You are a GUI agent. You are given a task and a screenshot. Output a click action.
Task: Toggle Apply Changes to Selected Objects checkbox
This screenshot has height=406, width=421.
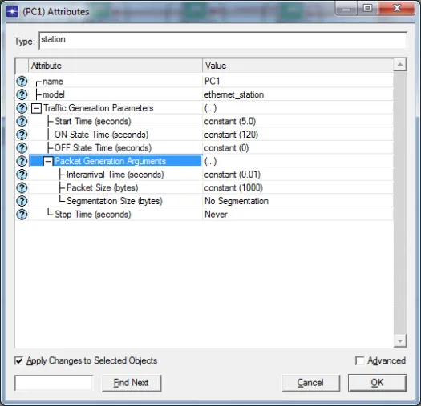(x=18, y=360)
